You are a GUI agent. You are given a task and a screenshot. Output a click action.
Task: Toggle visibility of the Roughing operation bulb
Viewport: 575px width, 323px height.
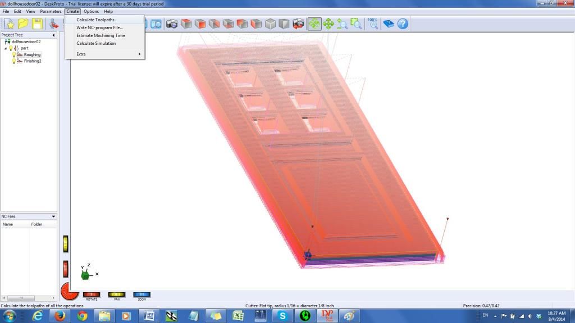coord(14,54)
